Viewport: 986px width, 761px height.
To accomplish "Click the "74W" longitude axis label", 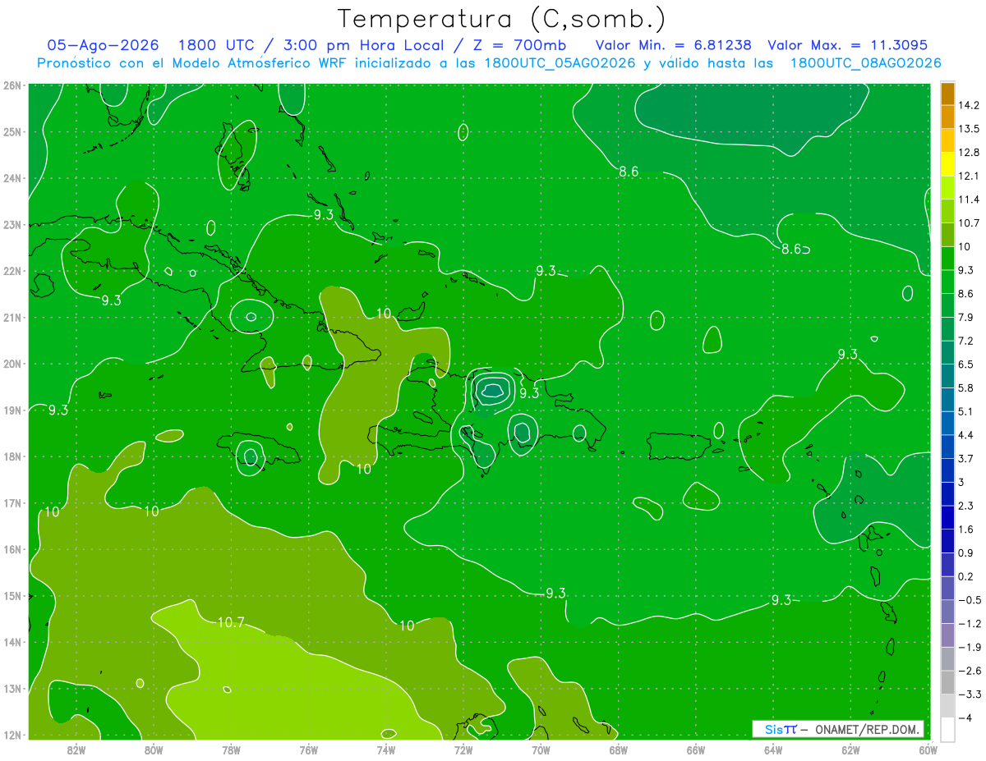I will [386, 750].
